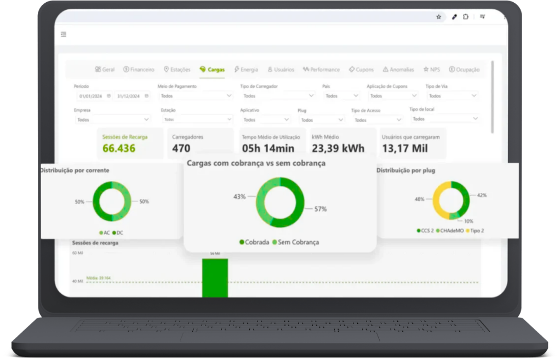Click the green 56 Mil bar in chart
The image size is (560, 359).
215,278
